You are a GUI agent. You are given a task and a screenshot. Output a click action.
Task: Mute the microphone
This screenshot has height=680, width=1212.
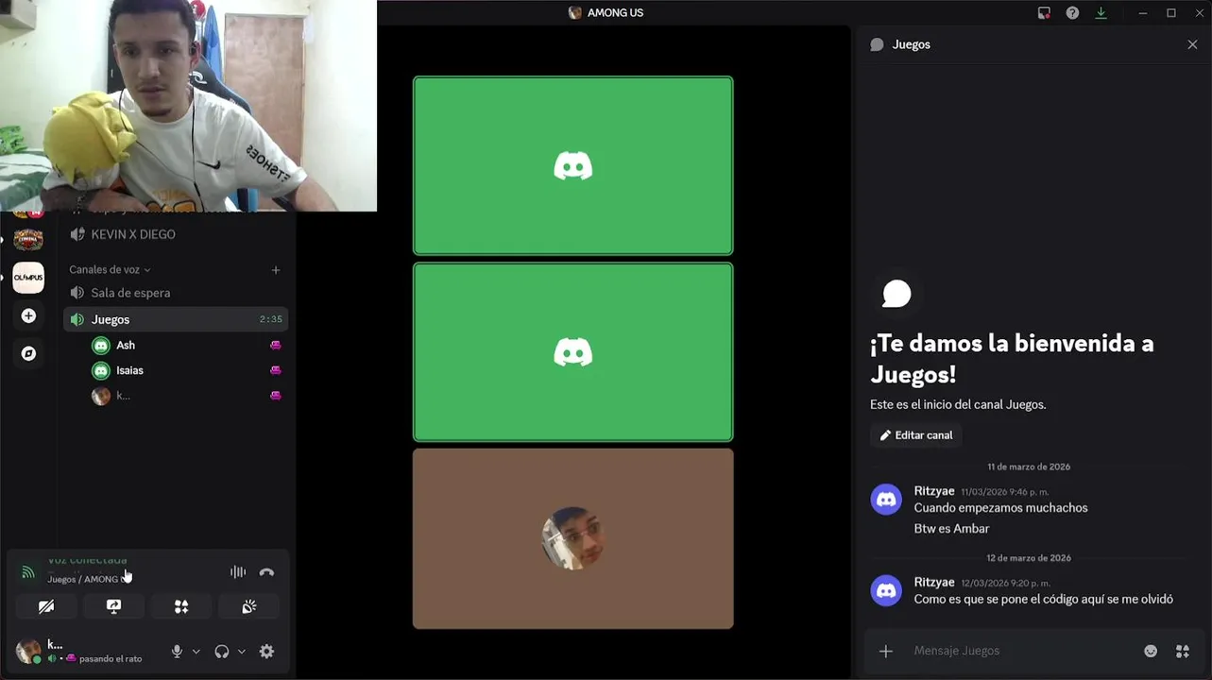click(177, 651)
